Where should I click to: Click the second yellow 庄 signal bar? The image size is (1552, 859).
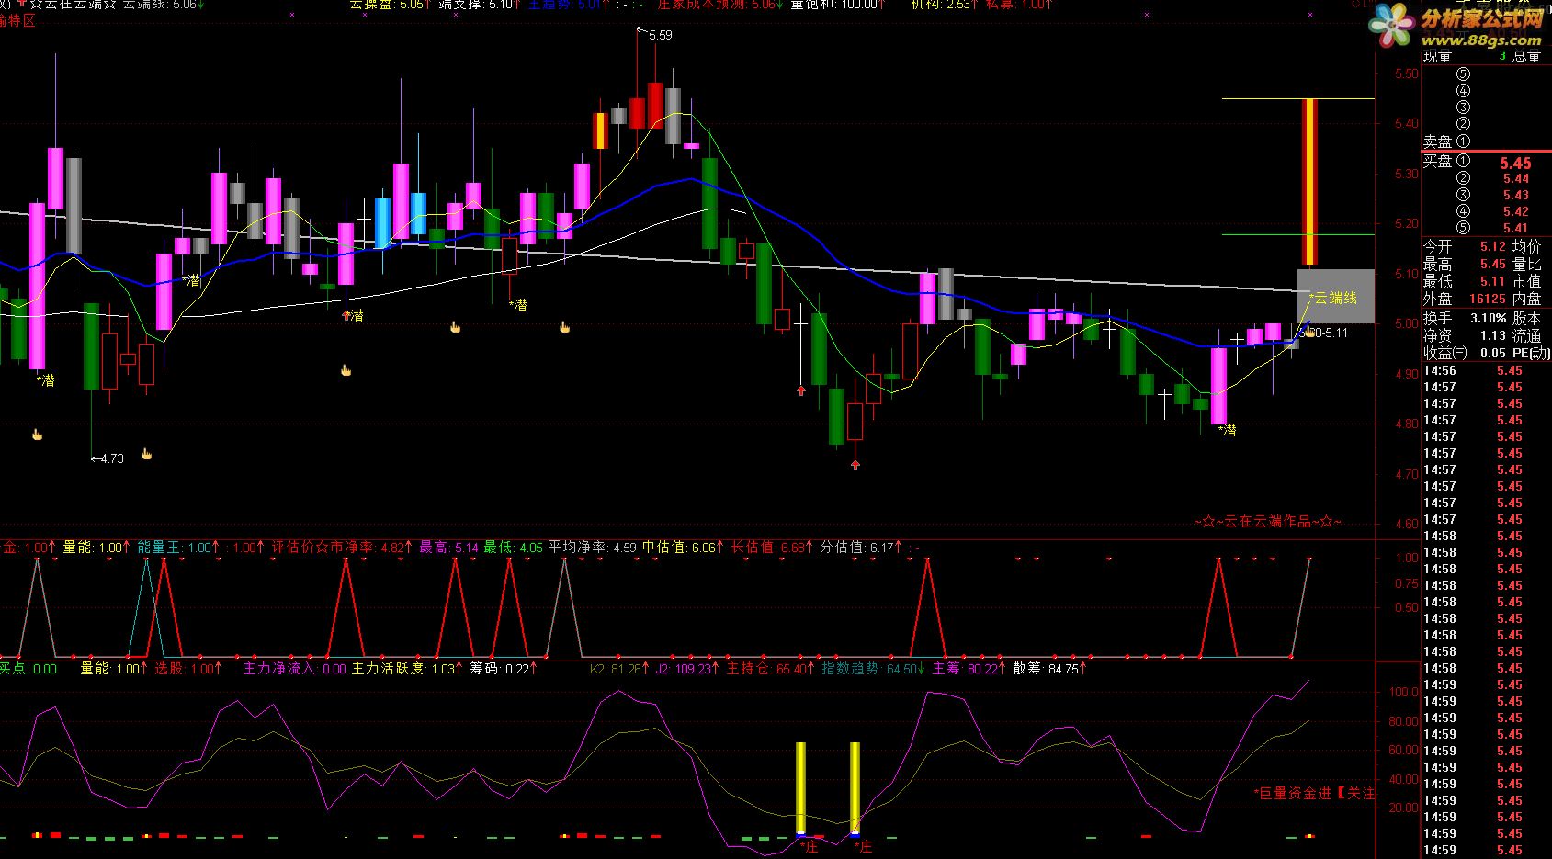855,788
